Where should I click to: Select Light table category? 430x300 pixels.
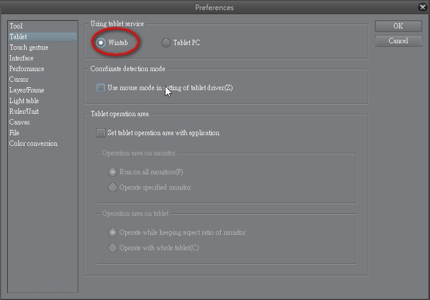tap(24, 101)
